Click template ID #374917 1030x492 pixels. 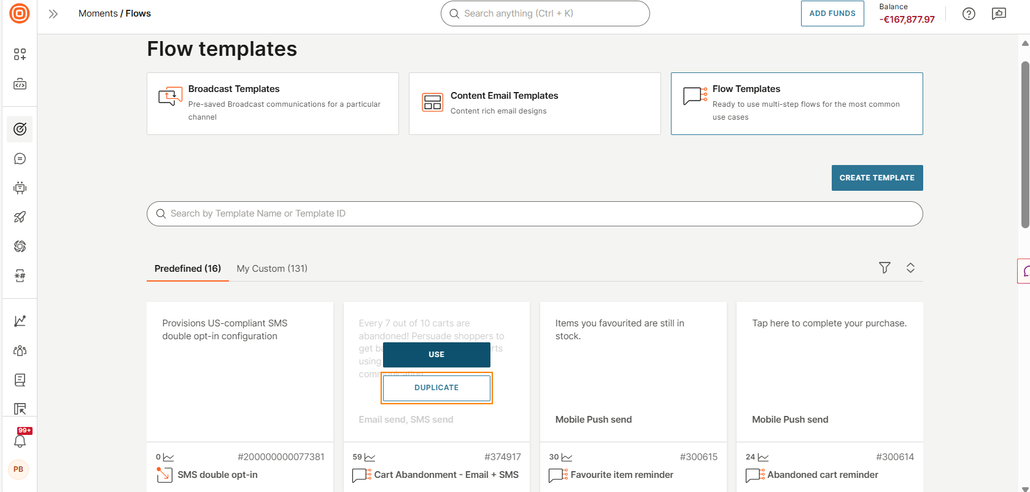(x=503, y=457)
